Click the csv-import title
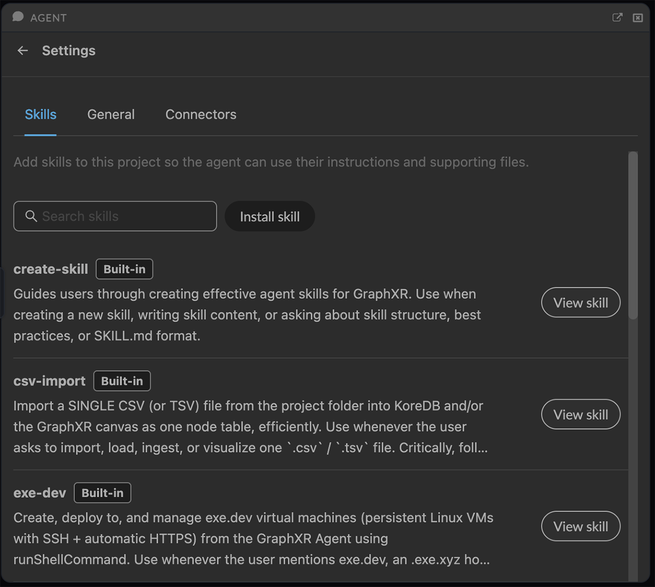 pyautogui.click(x=49, y=381)
